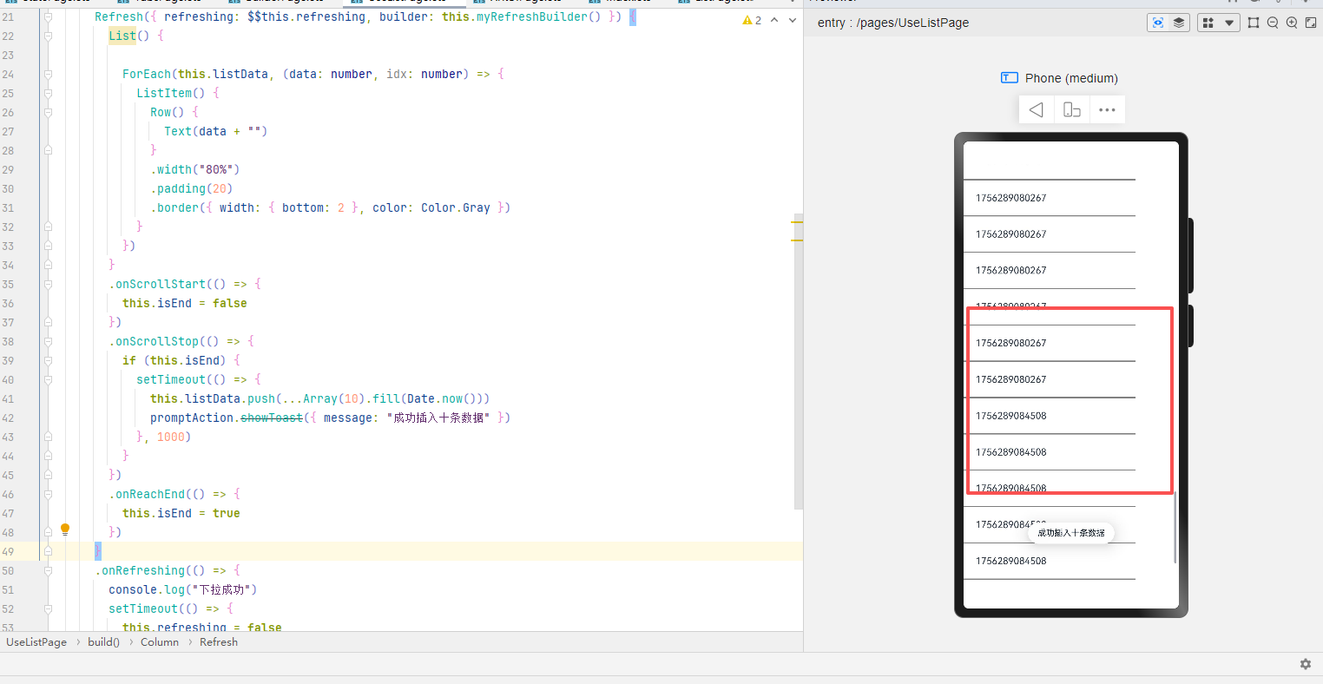1323x684 pixels.
Task: Open the component layers view icon
Action: coord(1179,23)
